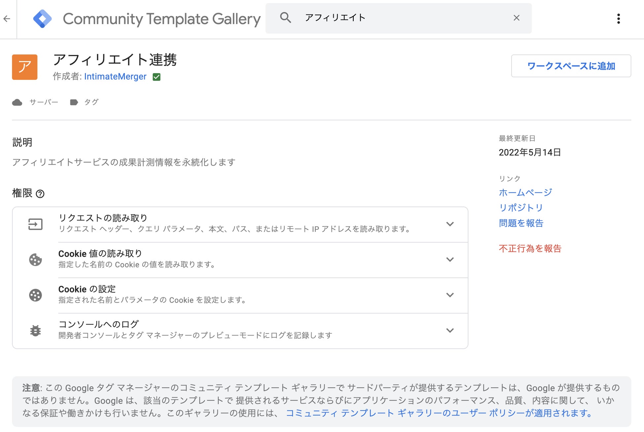Click the 権限 help question mark icon

tap(40, 194)
